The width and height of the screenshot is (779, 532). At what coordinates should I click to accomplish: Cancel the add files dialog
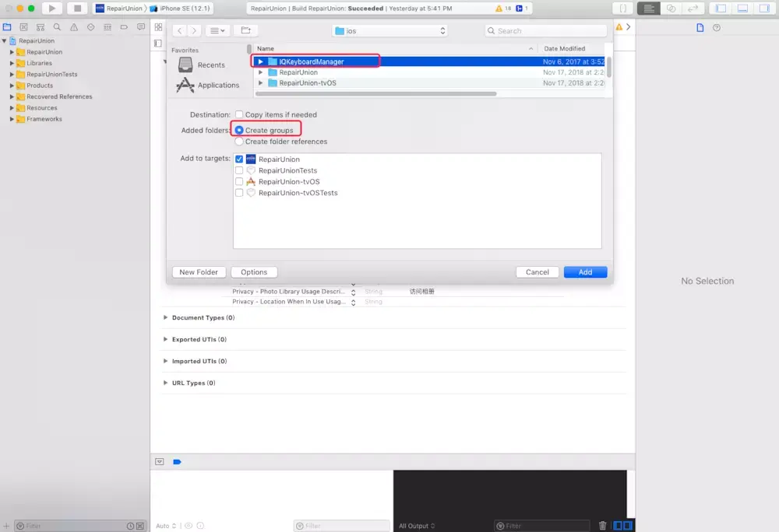537,272
